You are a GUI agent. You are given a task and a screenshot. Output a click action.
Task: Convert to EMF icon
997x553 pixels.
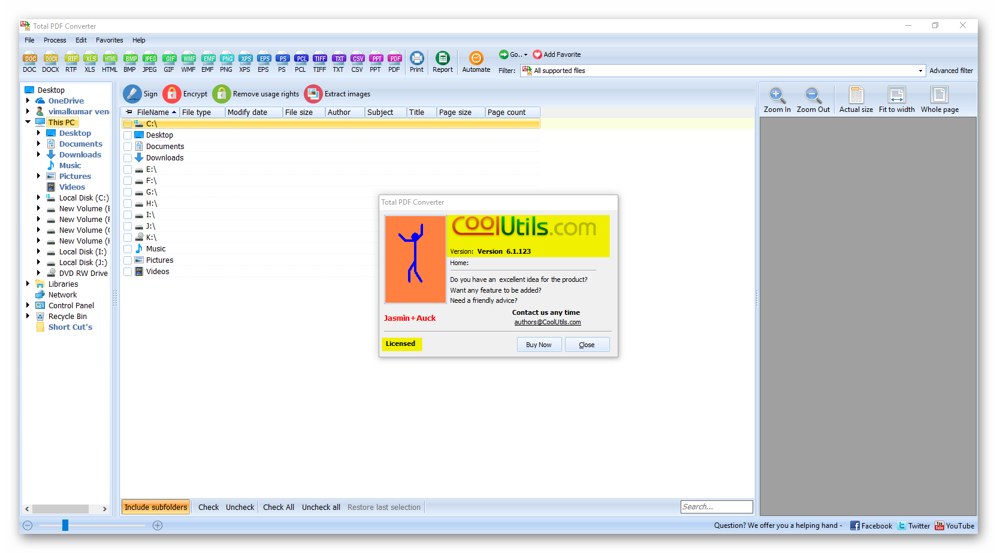(x=208, y=62)
